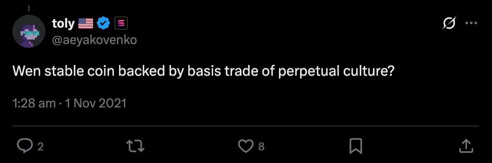The width and height of the screenshot is (492, 163).
Task: Like the post with the heart icon
Action: [x=246, y=146]
